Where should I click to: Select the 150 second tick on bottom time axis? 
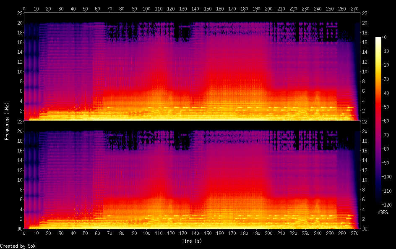coord(208,233)
